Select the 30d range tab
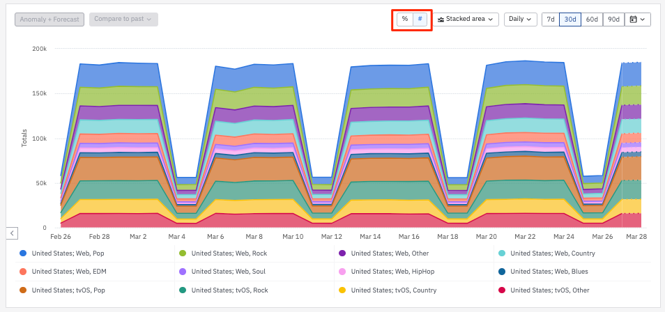 (570, 19)
